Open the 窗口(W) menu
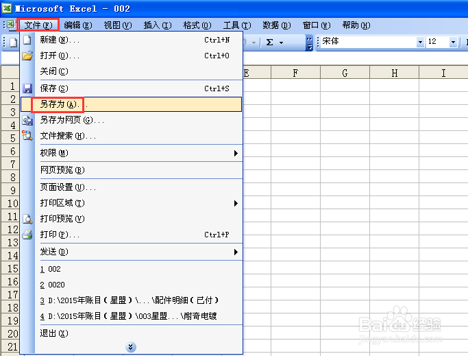Screen dimensions: 468x356 [317, 25]
